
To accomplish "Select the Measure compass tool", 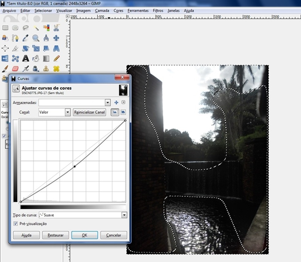I will tap(46, 38).
